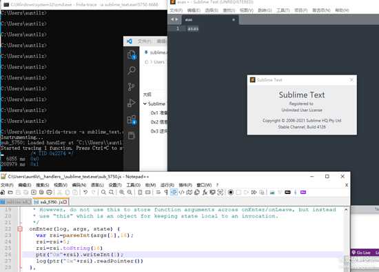Image resolution: width=379 pixels, height=272 pixels.
Task: Click the Open file icon in Notepad++ toolbar
Action: click(x=10, y=193)
